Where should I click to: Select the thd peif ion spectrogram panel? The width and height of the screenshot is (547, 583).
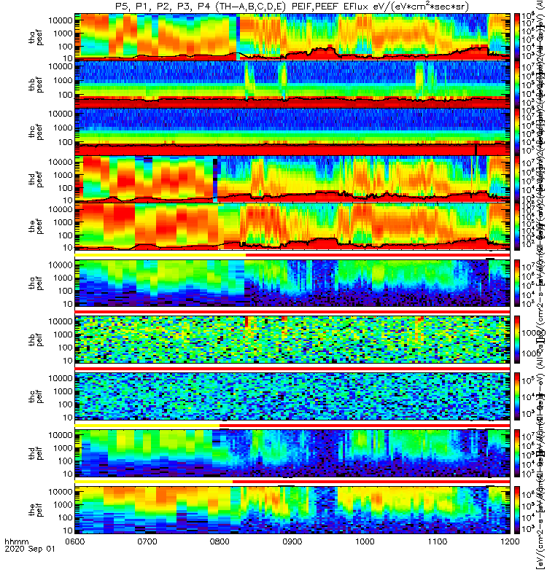[292, 453]
